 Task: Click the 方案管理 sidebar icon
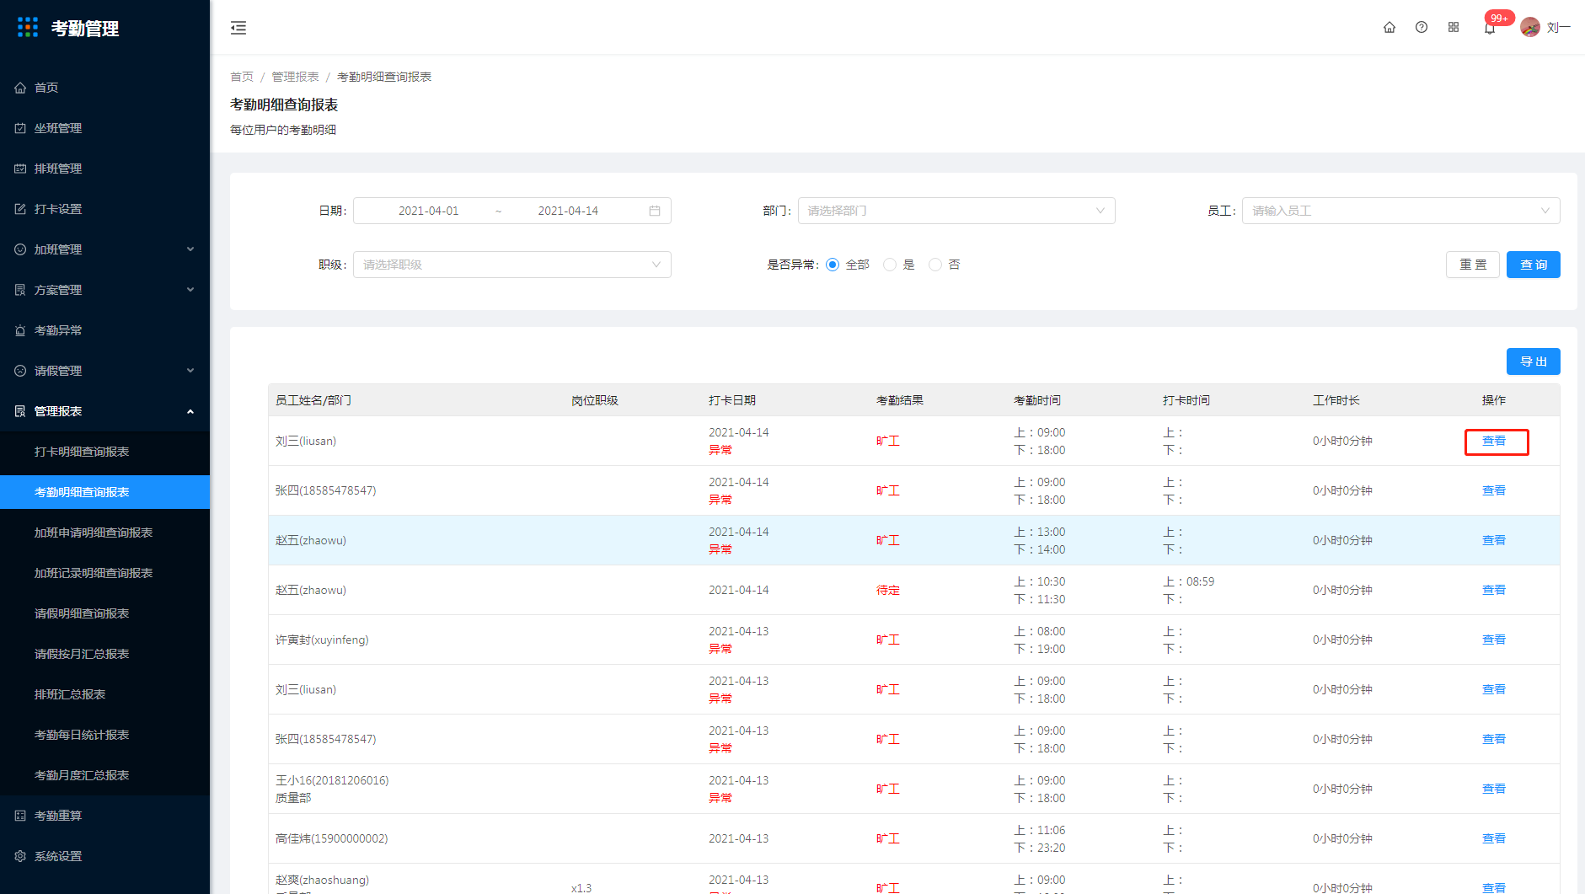click(20, 290)
